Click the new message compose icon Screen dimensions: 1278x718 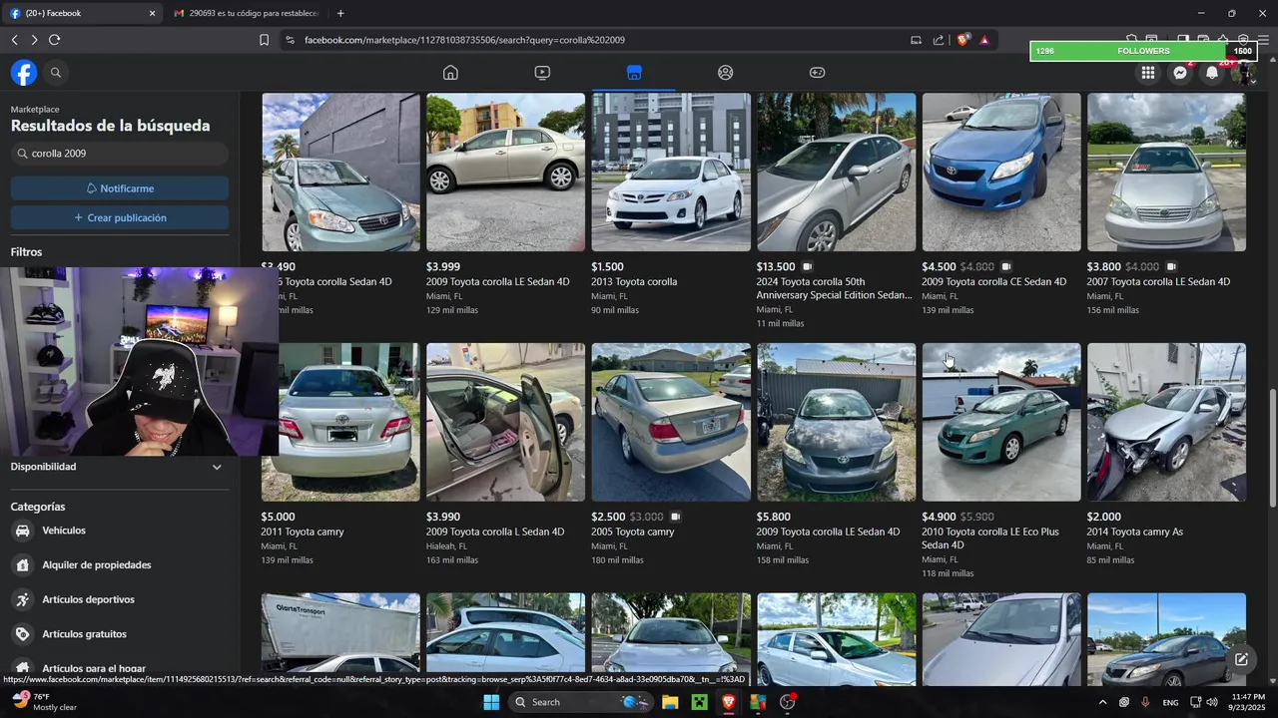click(1241, 659)
